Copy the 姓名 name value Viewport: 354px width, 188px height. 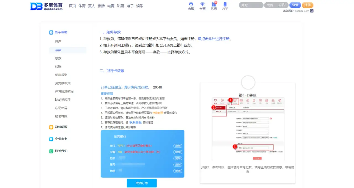(178, 158)
